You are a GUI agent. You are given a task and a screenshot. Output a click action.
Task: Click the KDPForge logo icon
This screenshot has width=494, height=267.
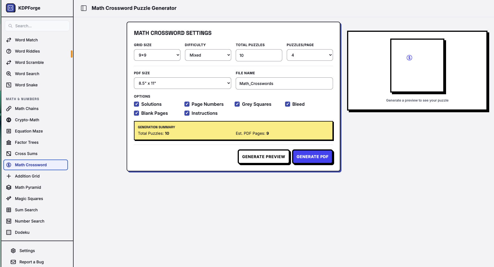tap(11, 8)
